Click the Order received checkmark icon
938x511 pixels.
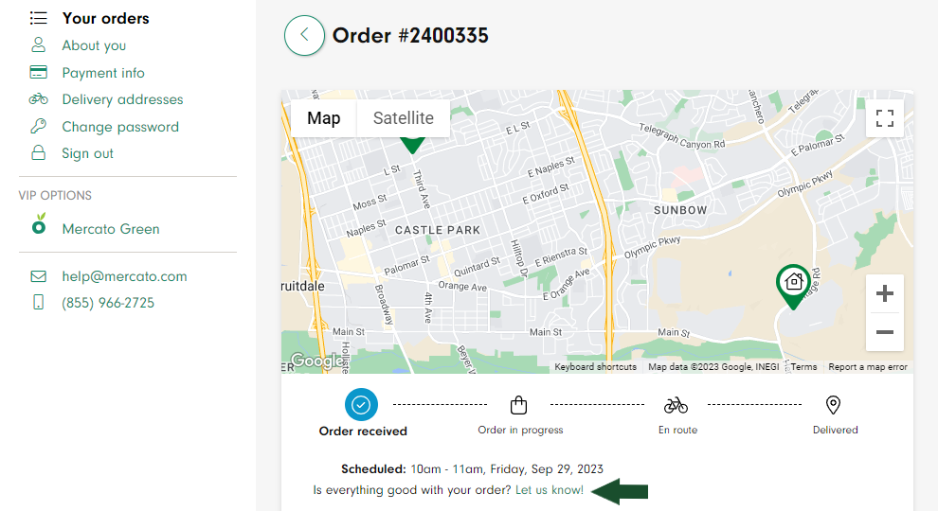pyautogui.click(x=361, y=405)
